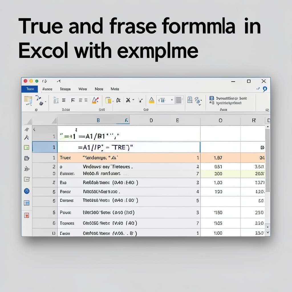Image resolution: width=292 pixels, height=292 pixels.
Task: Click the green square icon in the left sidebar
Action: [x=27, y=147]
